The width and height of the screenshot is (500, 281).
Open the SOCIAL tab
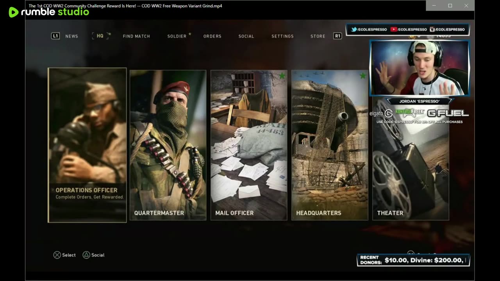tap(246, 36)
